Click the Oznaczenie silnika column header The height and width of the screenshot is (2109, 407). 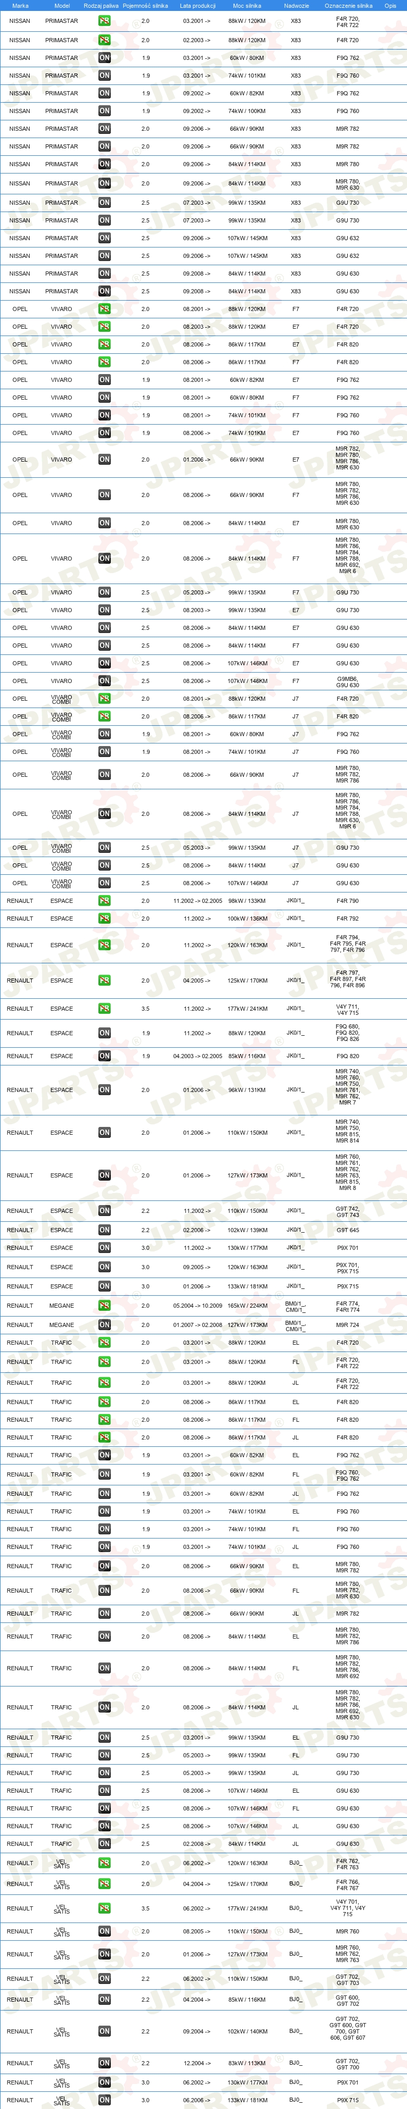(348, 5)
